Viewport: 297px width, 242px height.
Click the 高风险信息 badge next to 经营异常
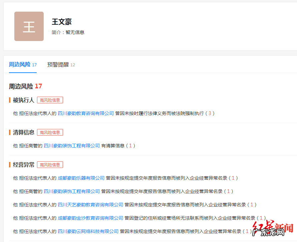click(50, 164)
